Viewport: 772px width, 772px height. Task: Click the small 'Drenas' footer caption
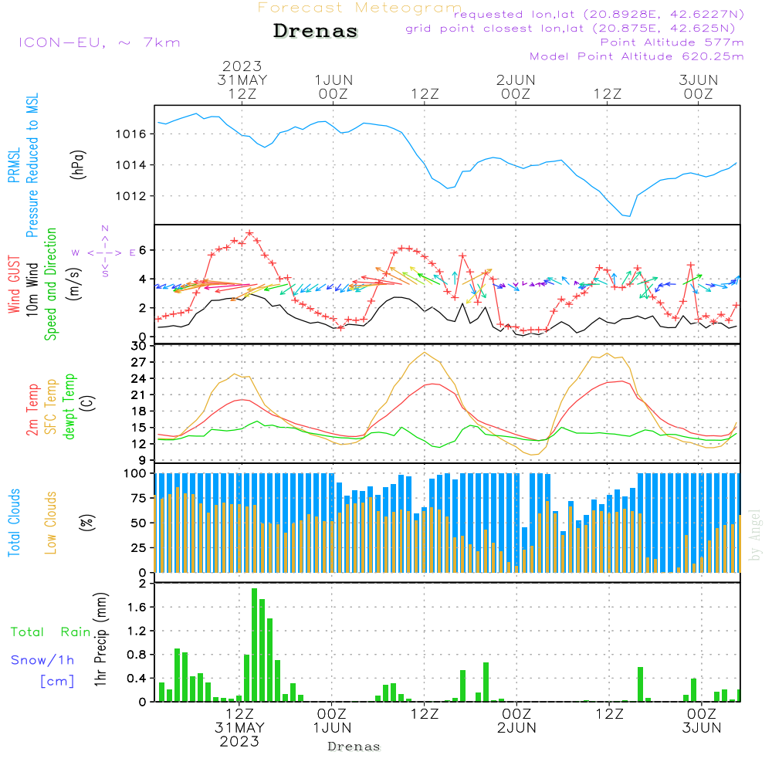point(354,747)
